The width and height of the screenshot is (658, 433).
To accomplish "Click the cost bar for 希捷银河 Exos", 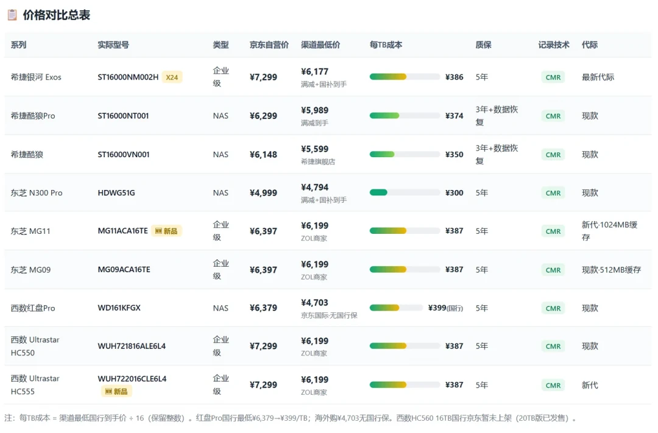I will pyautogui.click(x=405, y=77).
